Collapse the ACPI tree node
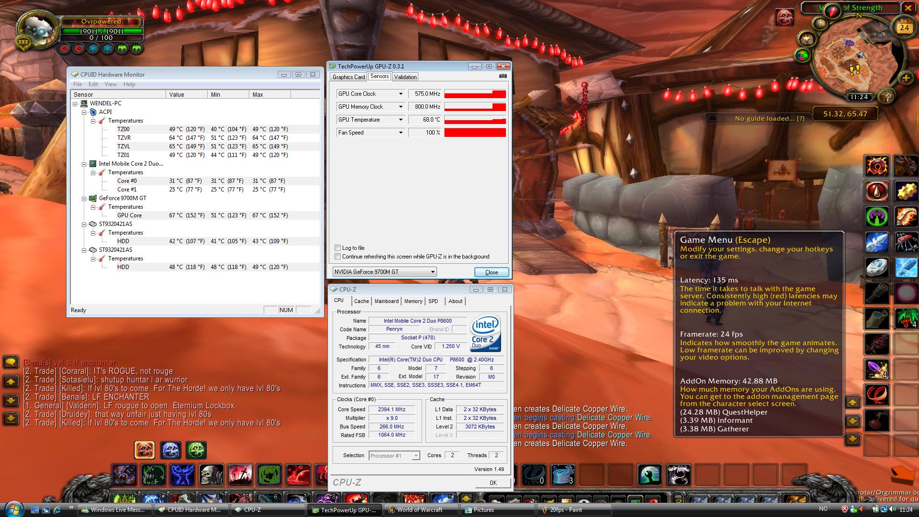The width and height of the screenshot is (919, 517). coord(84,112)
